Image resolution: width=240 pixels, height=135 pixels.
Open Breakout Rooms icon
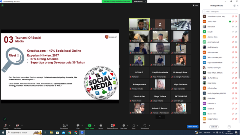coord(112,126)
